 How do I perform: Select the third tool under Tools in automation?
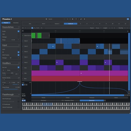click(27, 85)
